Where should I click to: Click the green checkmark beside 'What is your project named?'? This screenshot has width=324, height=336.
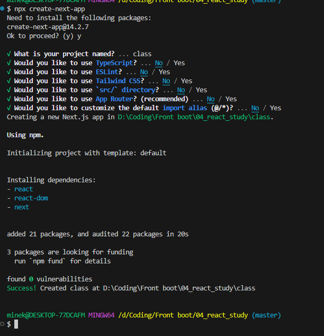click(x=9, y=54)
